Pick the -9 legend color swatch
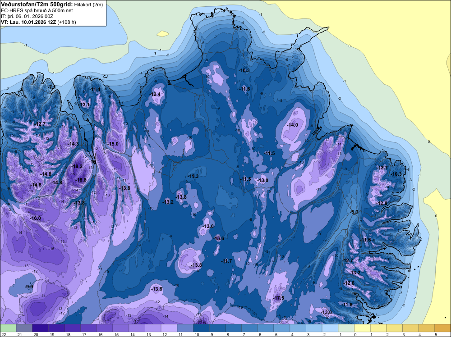Image resolution: width=451 pixels, height=337 pixels. [x=217, y=328]
